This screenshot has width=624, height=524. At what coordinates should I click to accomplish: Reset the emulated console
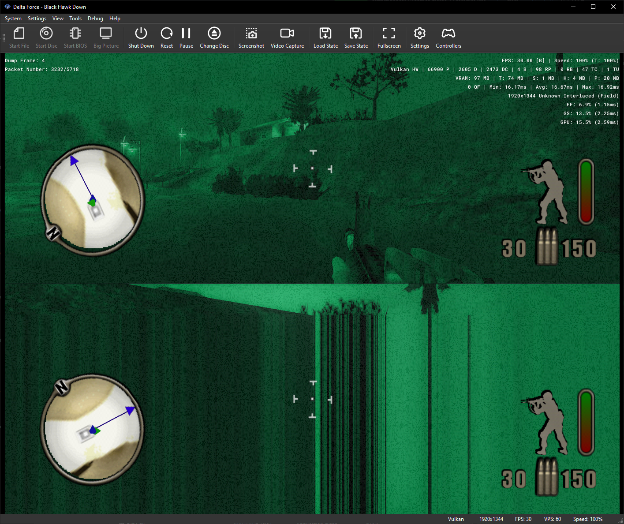(x=167, y=38)
